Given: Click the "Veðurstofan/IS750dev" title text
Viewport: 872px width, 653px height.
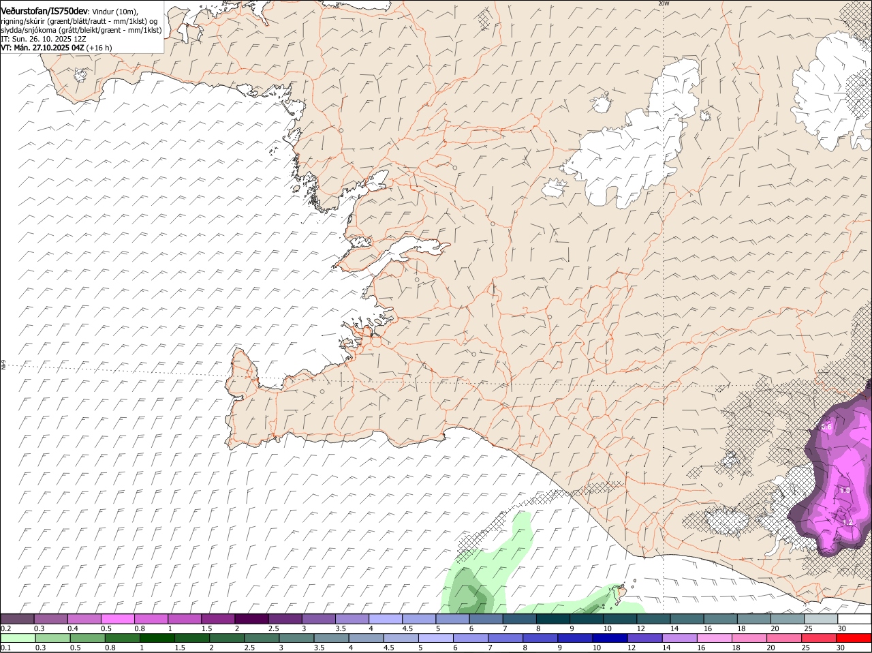Looking at the screenshot, I should [44, 12].
